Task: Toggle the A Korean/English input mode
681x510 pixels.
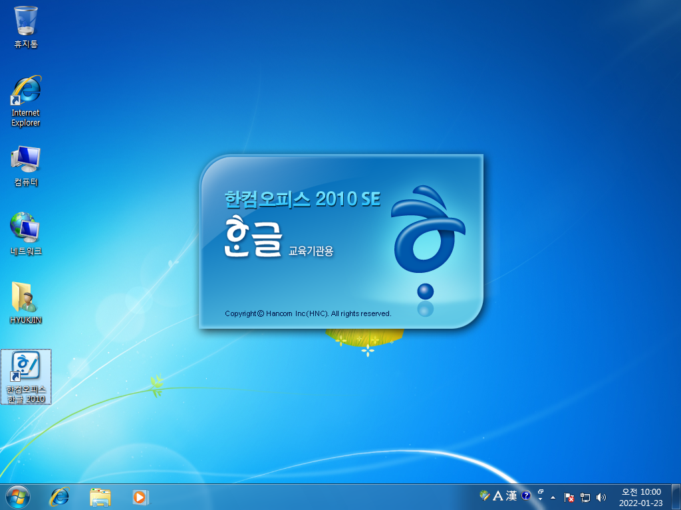Action: (x=498, y=495)
